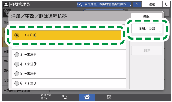Open the help question mark button

(x=137, y=4)
